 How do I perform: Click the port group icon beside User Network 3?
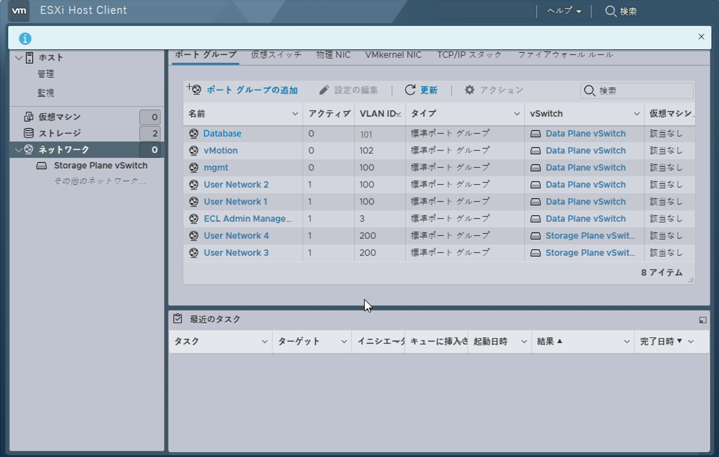point(193,252)
